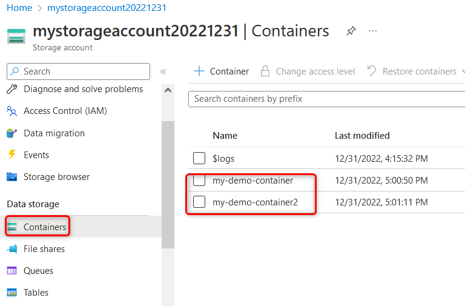
Task: Tick the my-demo-container2 checkbox
Action: (199, 202)
